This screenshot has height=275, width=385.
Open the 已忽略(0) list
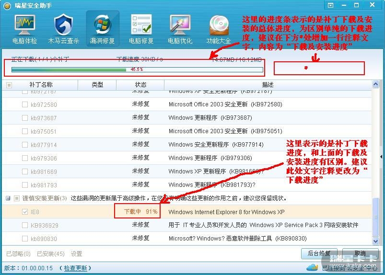tap(18, 253)
